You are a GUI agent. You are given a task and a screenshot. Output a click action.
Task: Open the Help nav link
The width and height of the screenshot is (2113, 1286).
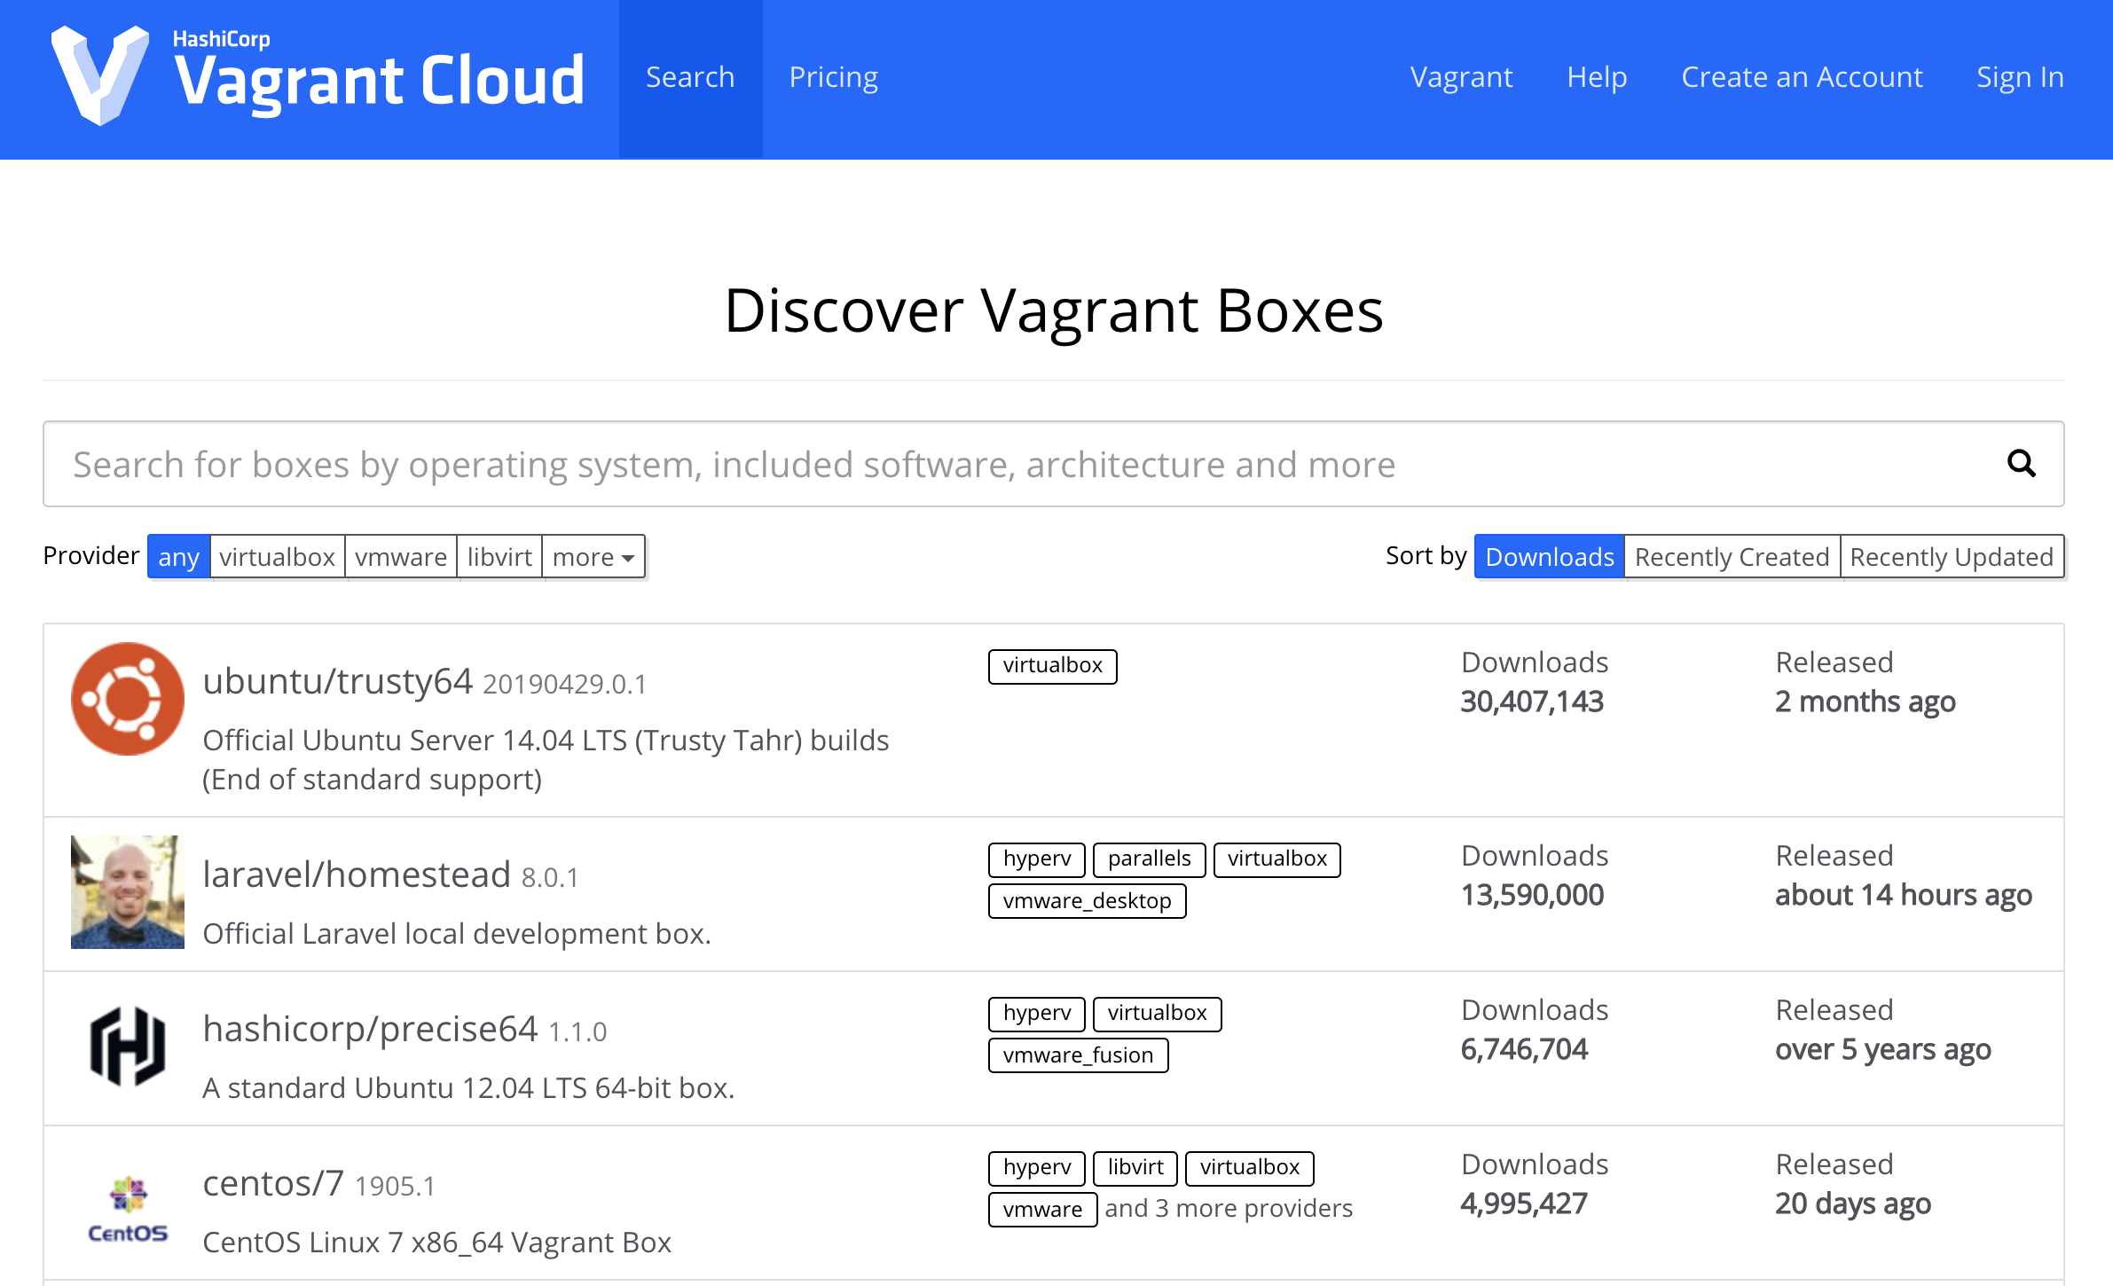(x=1597, y=78)
